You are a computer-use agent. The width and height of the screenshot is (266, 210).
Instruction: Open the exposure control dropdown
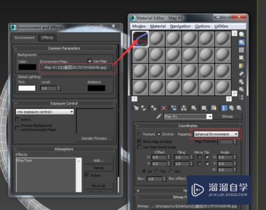45,112
